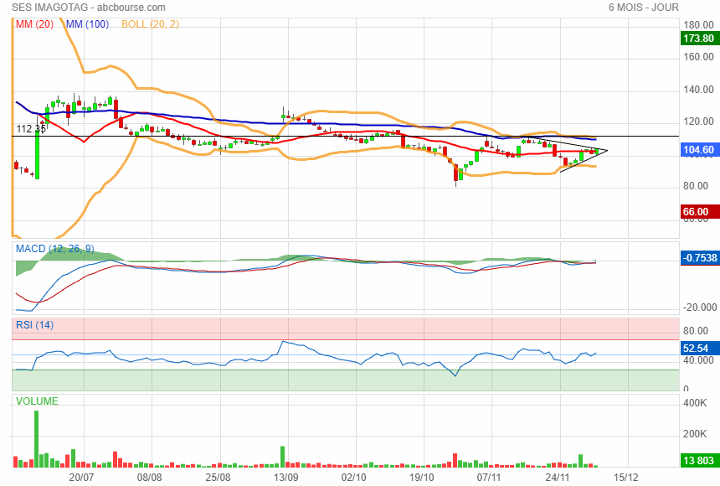Click the 112.35 horizontal line label

pyautogui.click(x=31, y=129)
